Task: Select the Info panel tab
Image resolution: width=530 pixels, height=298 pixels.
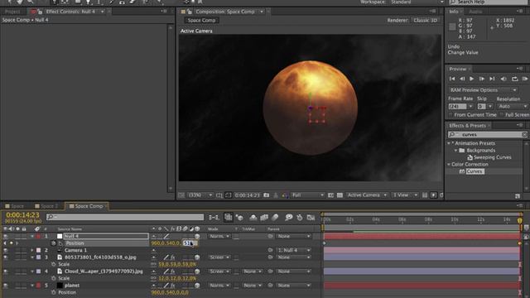Action: [454, 12]
